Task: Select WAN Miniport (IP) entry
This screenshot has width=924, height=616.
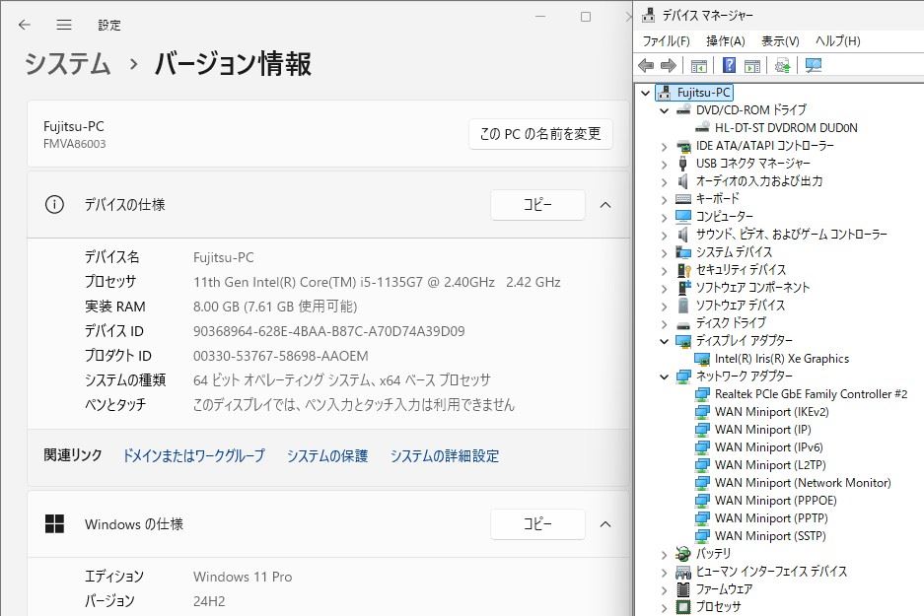Action: pos(762,430)
